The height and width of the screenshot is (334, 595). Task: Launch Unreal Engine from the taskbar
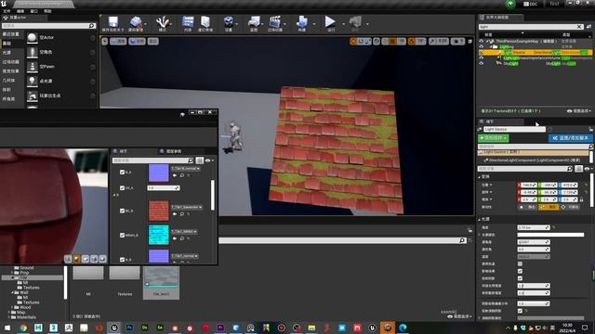pyautogui.click(x=372, y=328)
